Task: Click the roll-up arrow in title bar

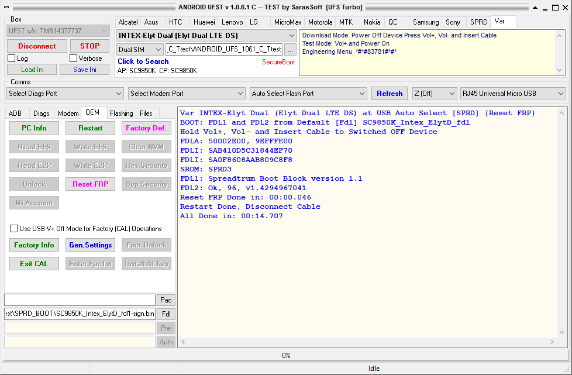Action: click(535, 7)
